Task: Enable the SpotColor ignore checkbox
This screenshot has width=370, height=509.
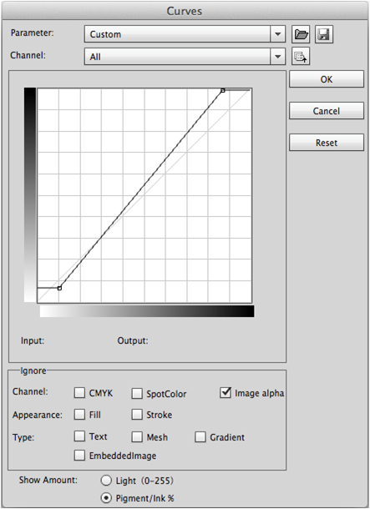Action: (x=137, y=394)
